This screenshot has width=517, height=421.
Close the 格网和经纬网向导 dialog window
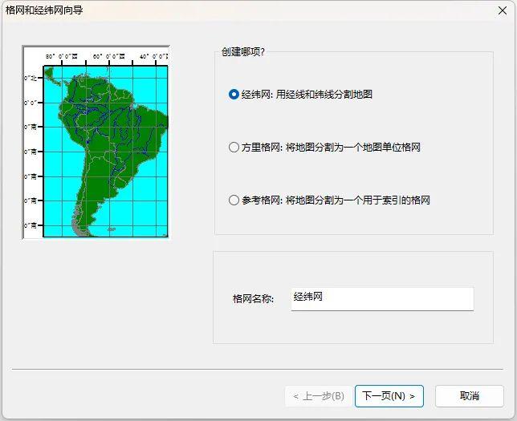coord(503,10)
